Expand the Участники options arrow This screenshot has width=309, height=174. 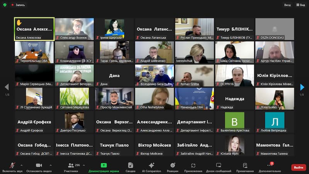(x=84, y=165)
